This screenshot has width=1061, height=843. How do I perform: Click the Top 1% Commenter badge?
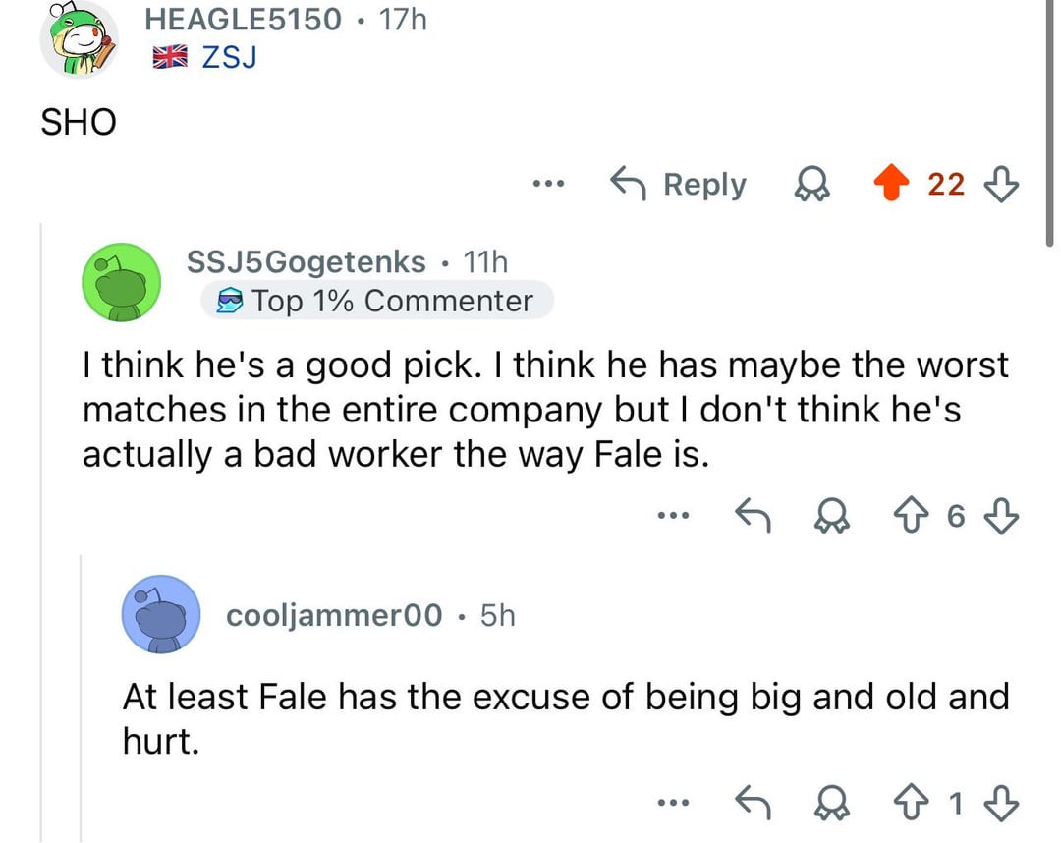click(x=377, y=301)
